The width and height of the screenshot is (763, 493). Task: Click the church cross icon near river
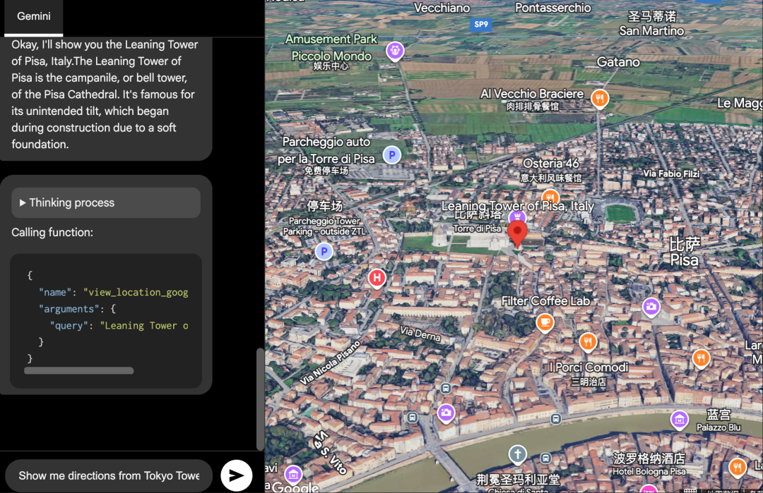point(518,454)
